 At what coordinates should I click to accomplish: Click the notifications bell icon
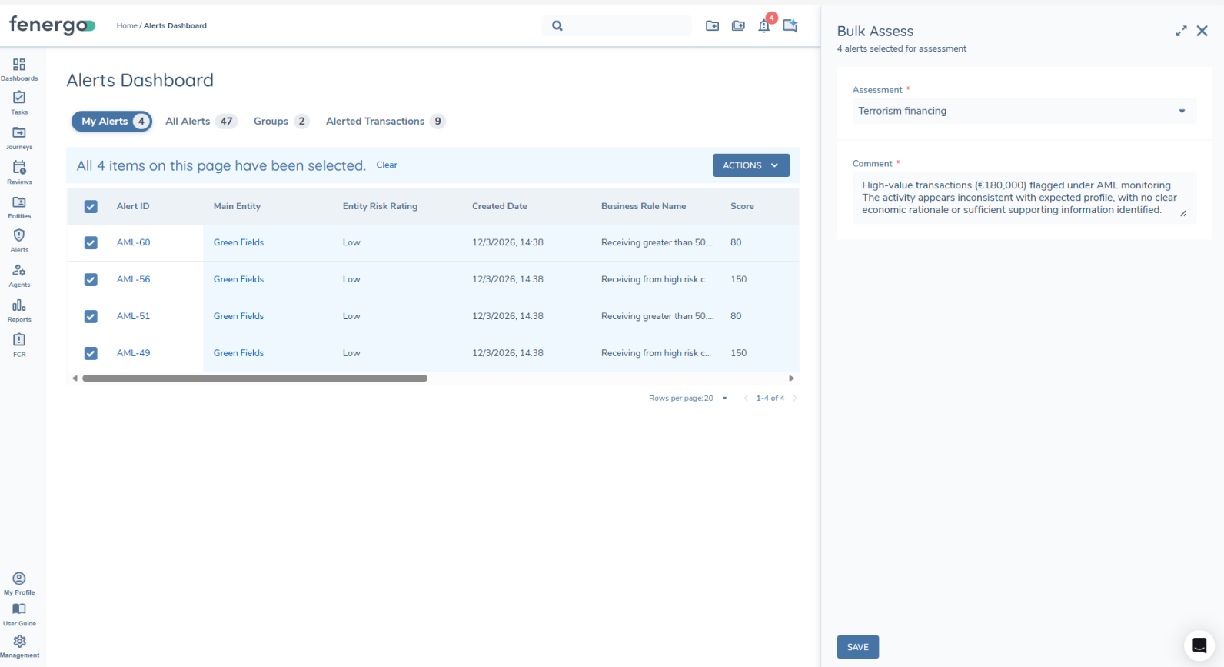tap(764, 25)
